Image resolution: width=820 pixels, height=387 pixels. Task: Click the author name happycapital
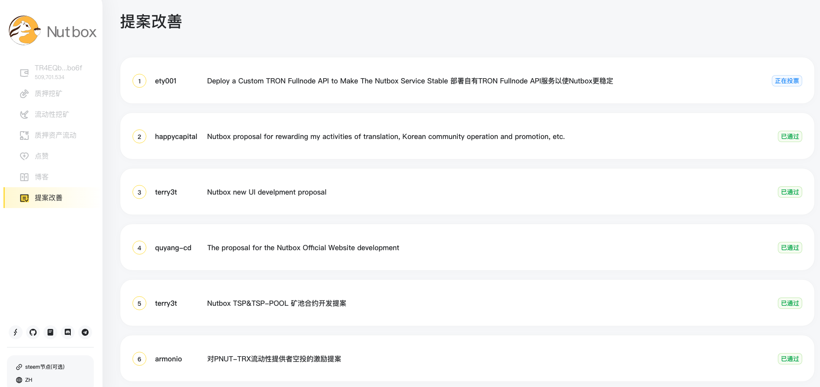click(x=176, y=136)
